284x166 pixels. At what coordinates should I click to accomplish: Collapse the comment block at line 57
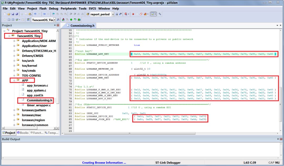click(x=73, y=36)
